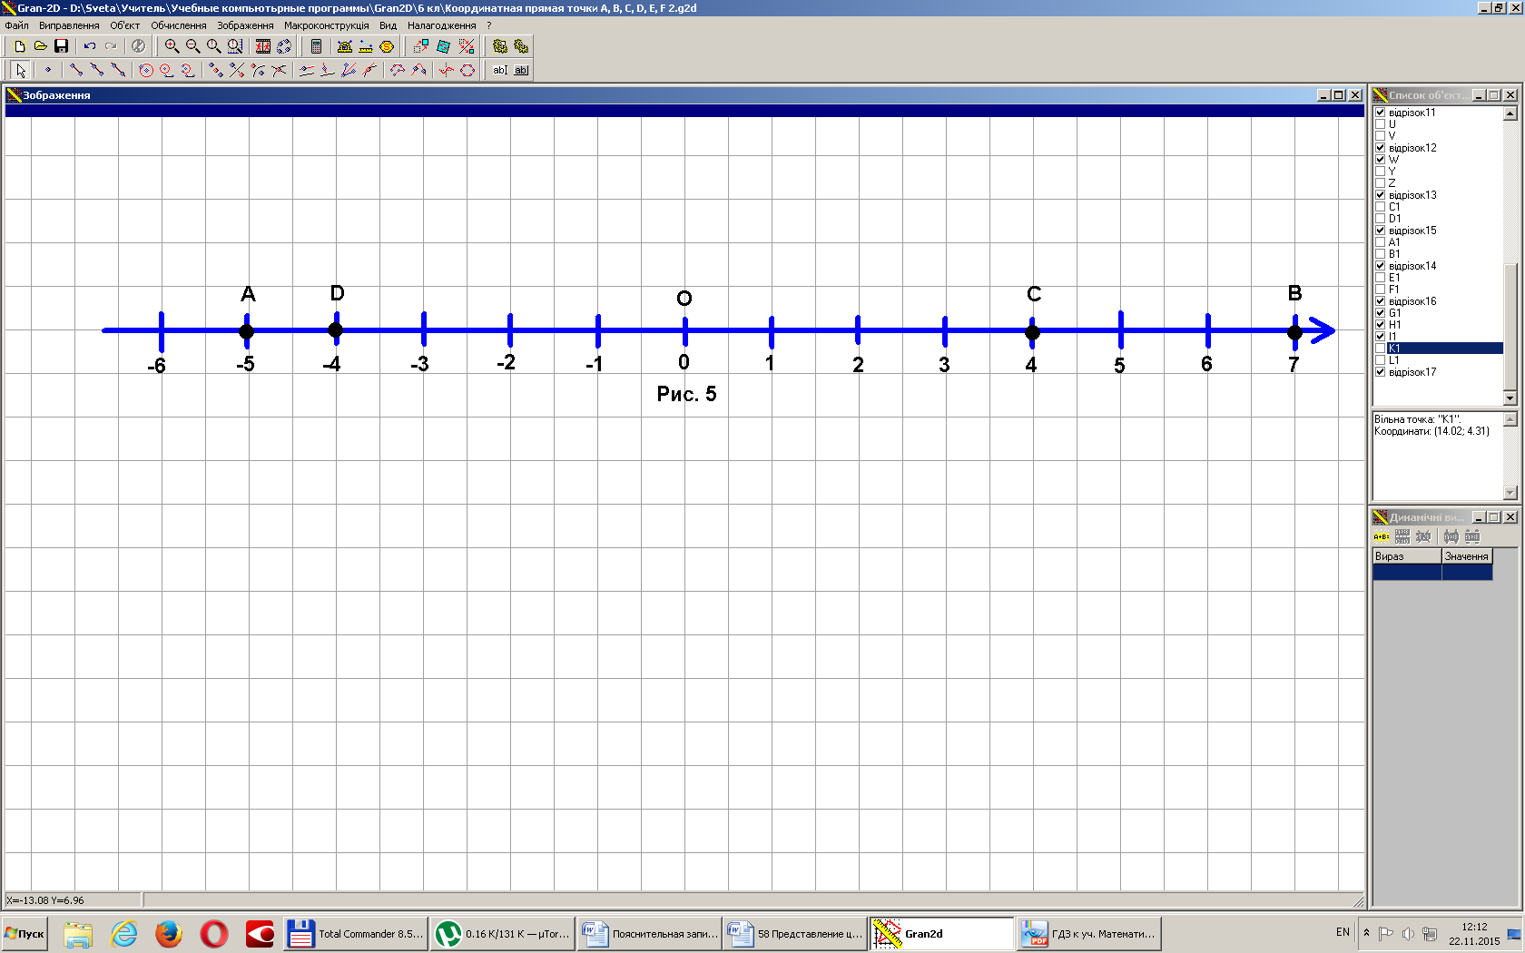The width and height of the screenshot is (1525, 953).
Task: Click the Пуск start button
Action: 25,934
